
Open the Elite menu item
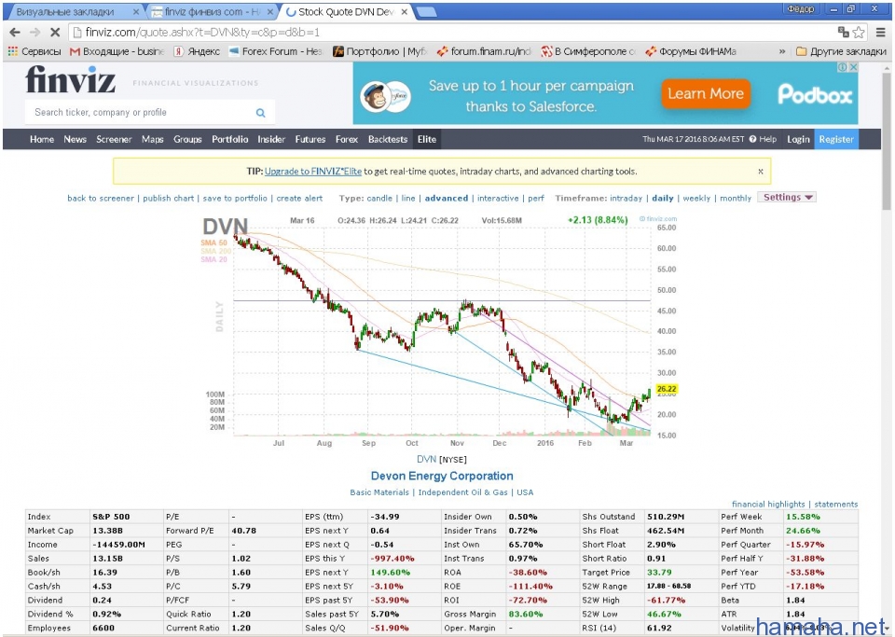[426, 139]
